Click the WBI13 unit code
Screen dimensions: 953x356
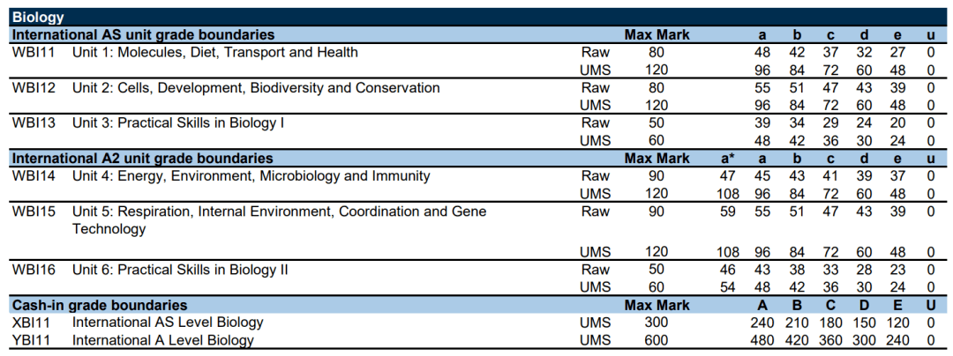pyautogui.click(x=34, y=122)
